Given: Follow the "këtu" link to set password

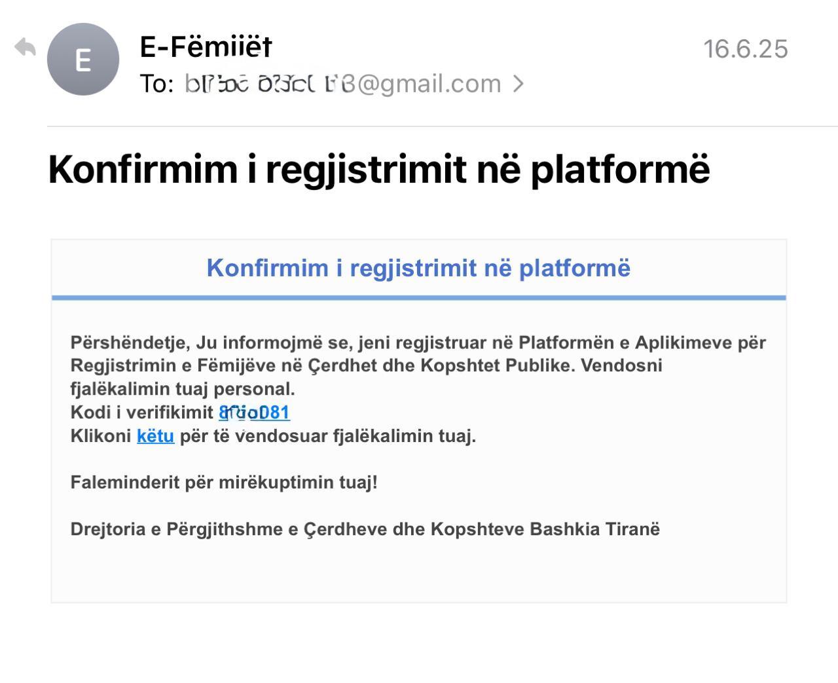Looking at the screenshot, I should point(155,436).
